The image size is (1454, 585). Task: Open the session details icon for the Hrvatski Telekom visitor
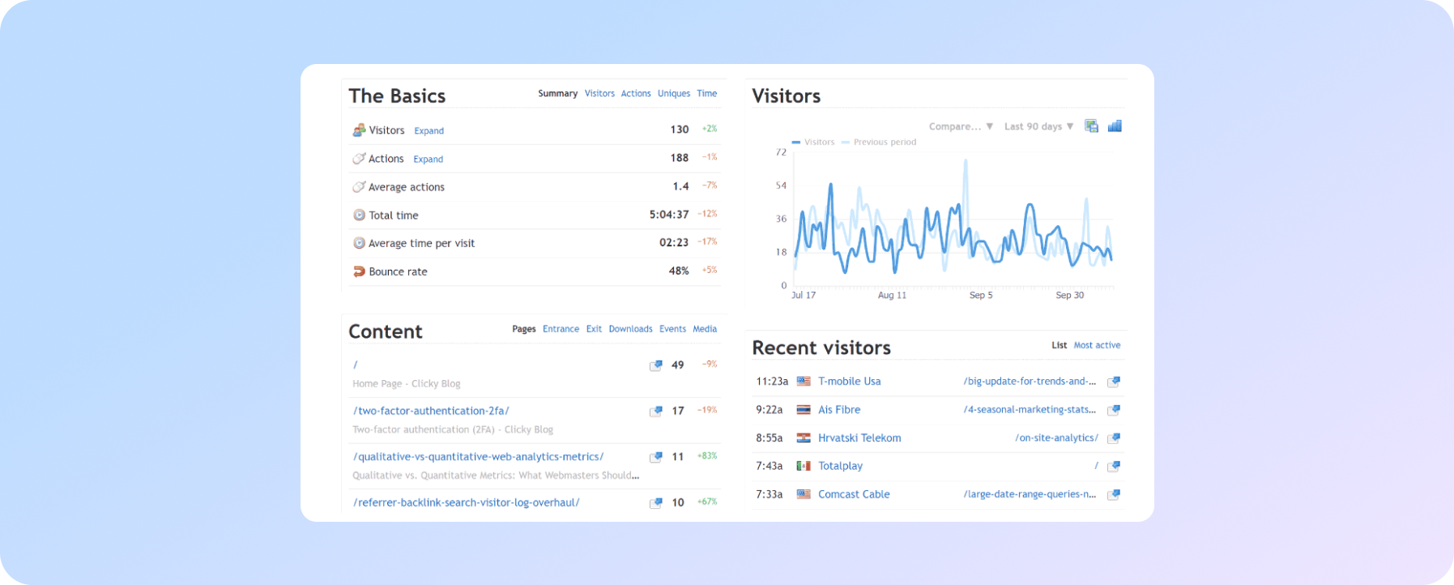(1114, 438)
